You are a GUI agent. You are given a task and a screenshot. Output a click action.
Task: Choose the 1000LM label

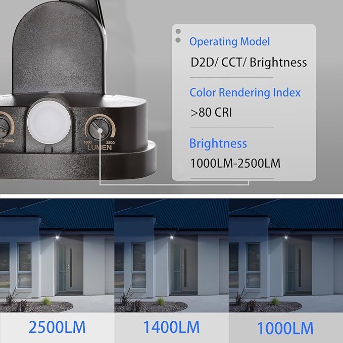click(285, 327)
